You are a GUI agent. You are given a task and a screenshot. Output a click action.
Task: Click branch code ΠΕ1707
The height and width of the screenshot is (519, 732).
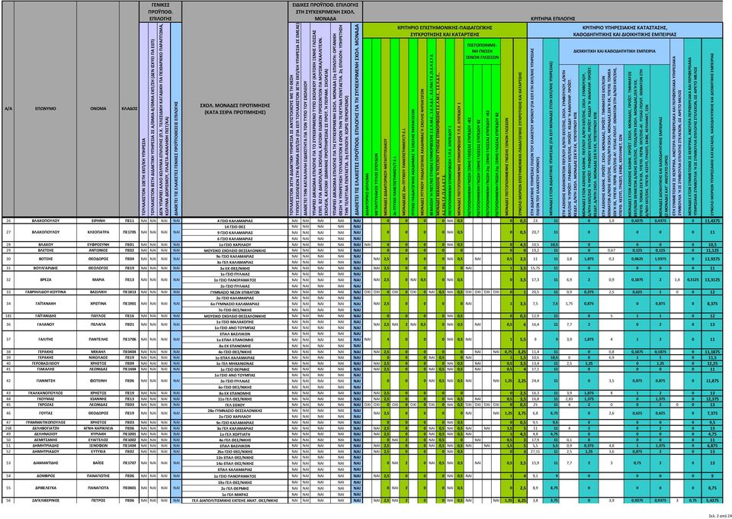130,464
